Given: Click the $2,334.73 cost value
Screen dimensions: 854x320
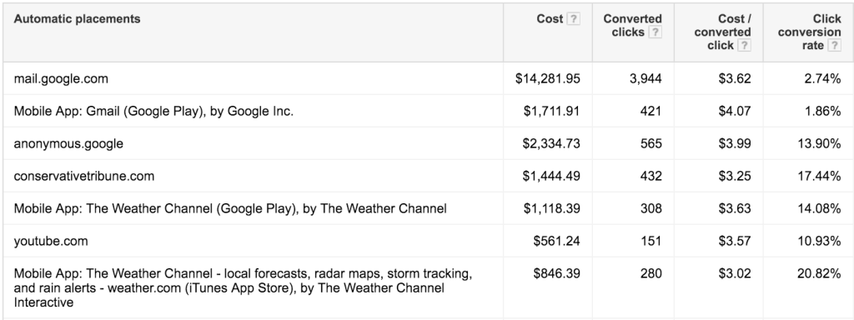Looking at the screenshot, I should [x=551, y=143].
